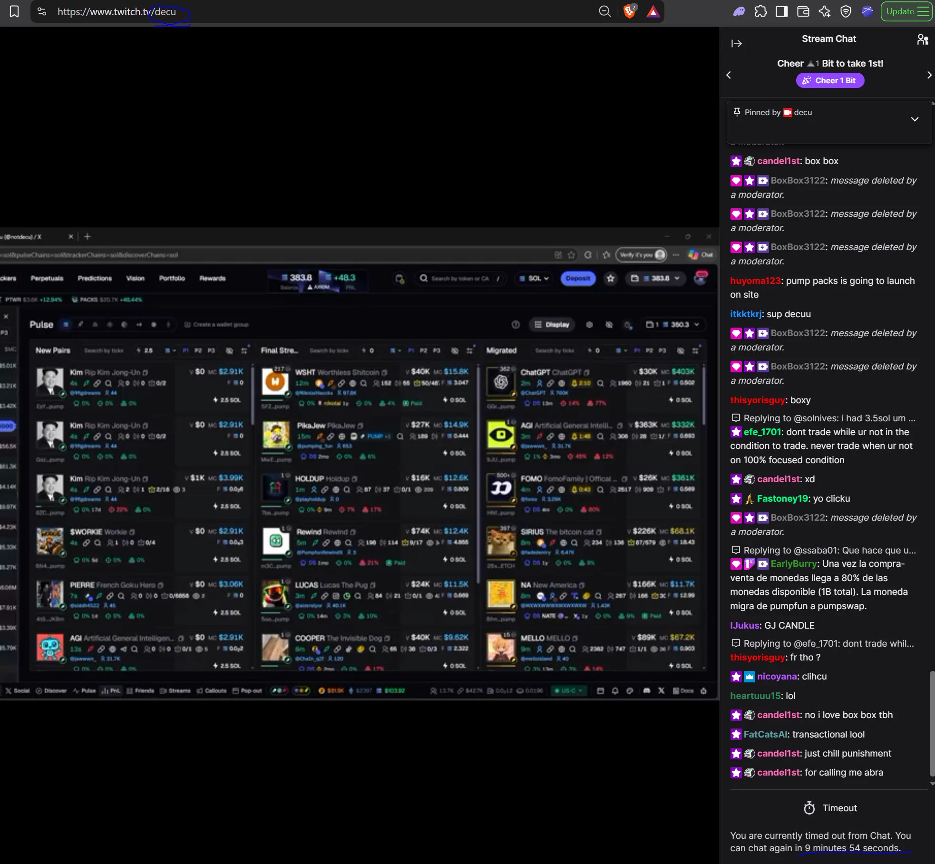Screen dimensions: 935x864
Task: Open nicoyana's user card
Action: tap(777, 676)
